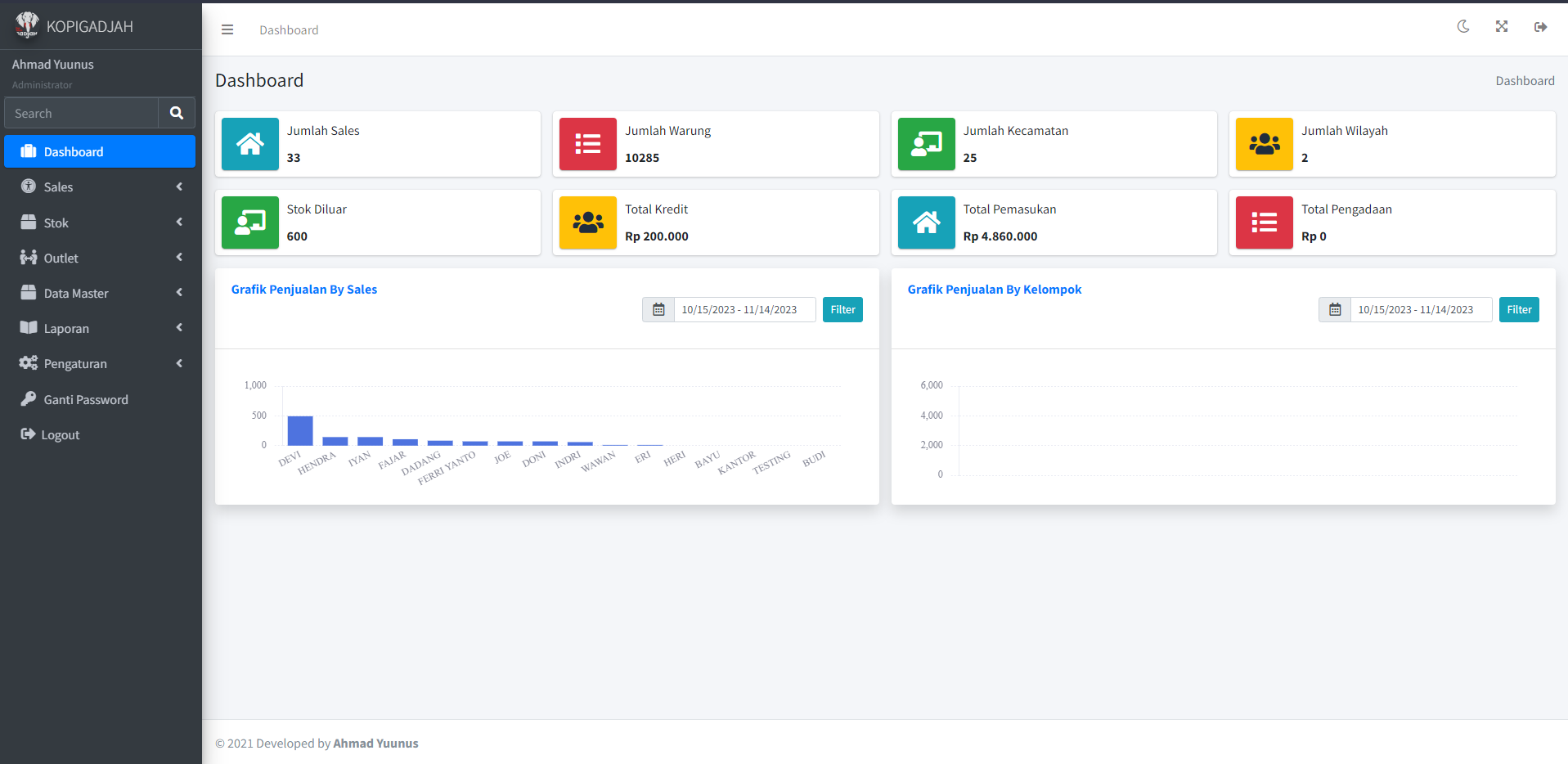The image size is (1568, 764).
Task: Click the yellow Jumlah Wilayah users icon
Action: (1265, 144)
